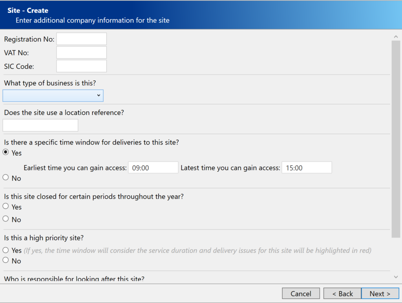Select No for specific delivery time window
The height and width of the screenshot is (303, 402).
[6, 178]
